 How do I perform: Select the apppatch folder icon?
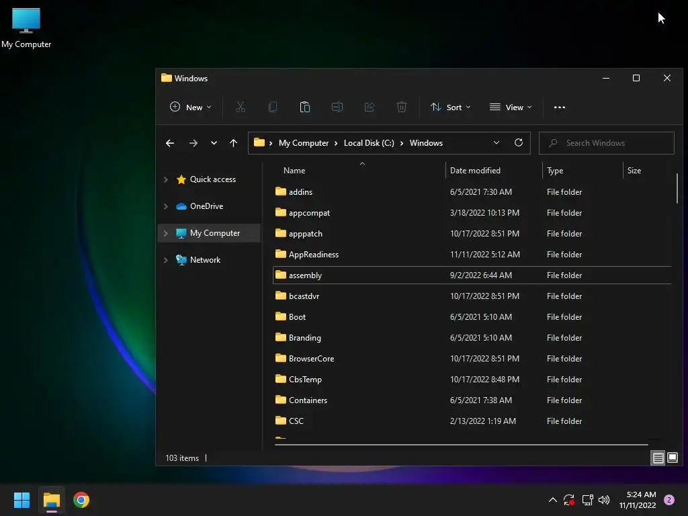click(x=280, y=233)
